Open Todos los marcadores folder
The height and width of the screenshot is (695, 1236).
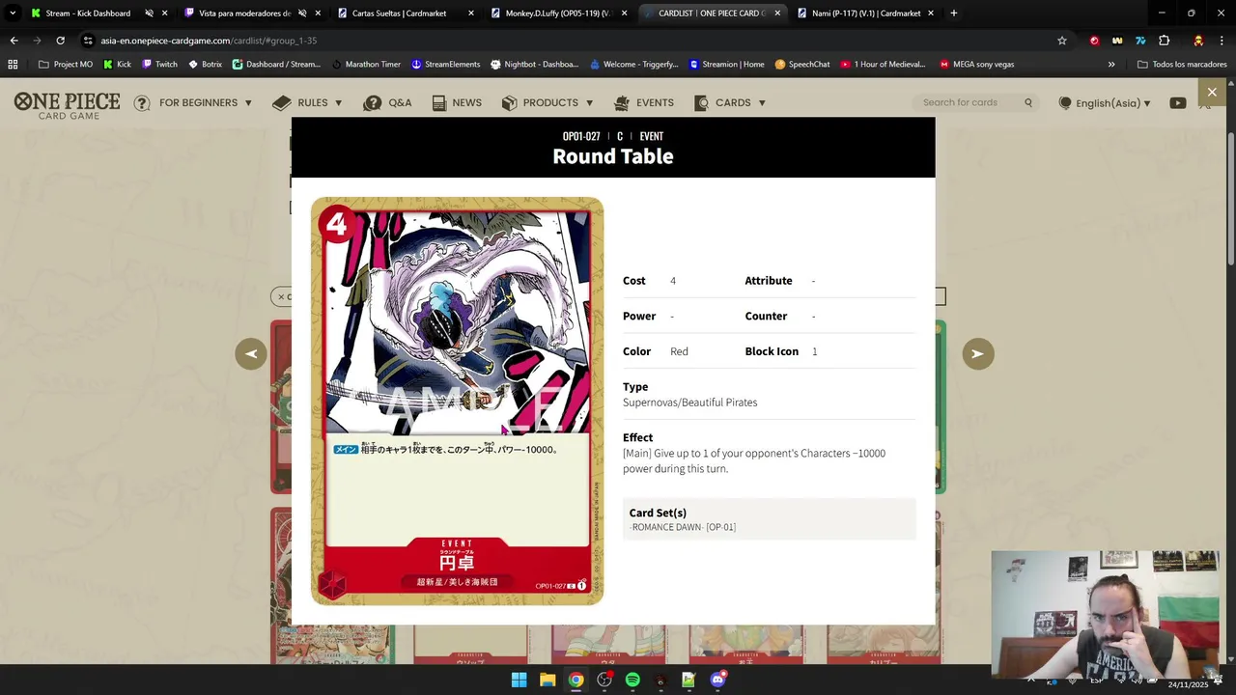coord(1182,65)
